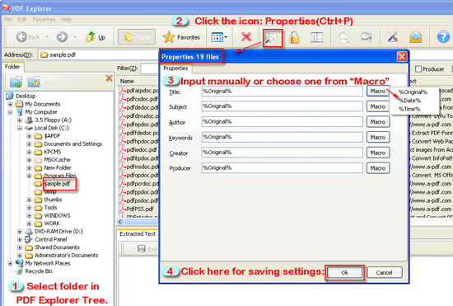This screenshot has height=306, width=453.
Task: Click the red X delete icon
Action: [246, 37]
